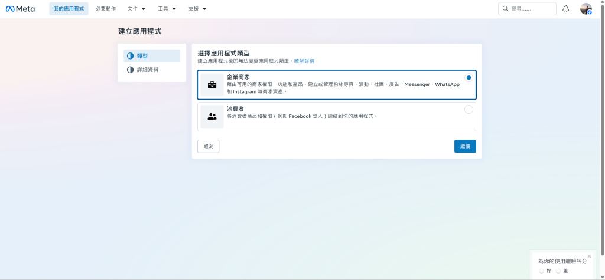Click the briefcase icon for 企業商家
Viewport: 605px width, 280px height.
tap(212, 85)
